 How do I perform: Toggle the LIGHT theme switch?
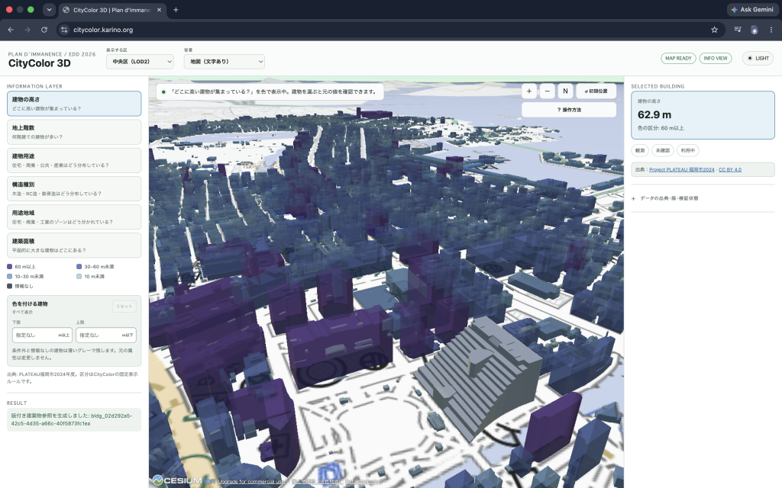click(758, 58)
